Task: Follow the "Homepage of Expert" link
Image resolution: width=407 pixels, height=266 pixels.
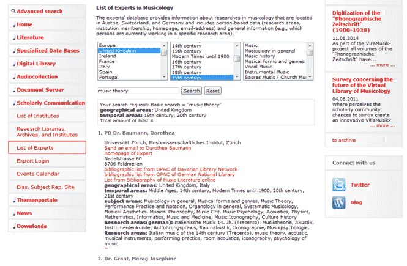Action: tap(127, 153)
